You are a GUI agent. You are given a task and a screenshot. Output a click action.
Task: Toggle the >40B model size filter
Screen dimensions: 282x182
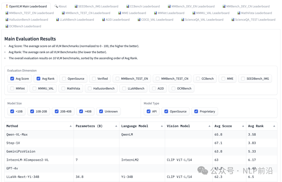(81, 111)
